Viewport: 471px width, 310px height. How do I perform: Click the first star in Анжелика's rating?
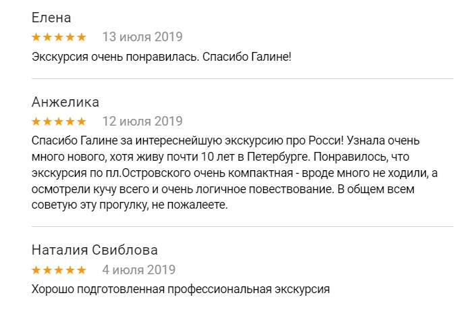(x=36, y=122)
